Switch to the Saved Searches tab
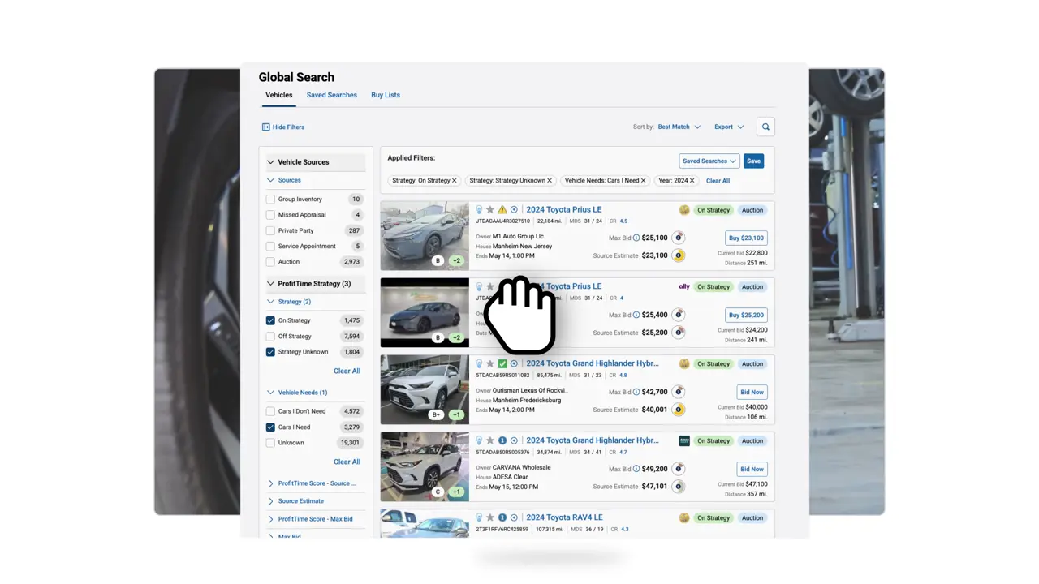Image resolution: width=1039 pixels, height=584 pixels. 332,95
